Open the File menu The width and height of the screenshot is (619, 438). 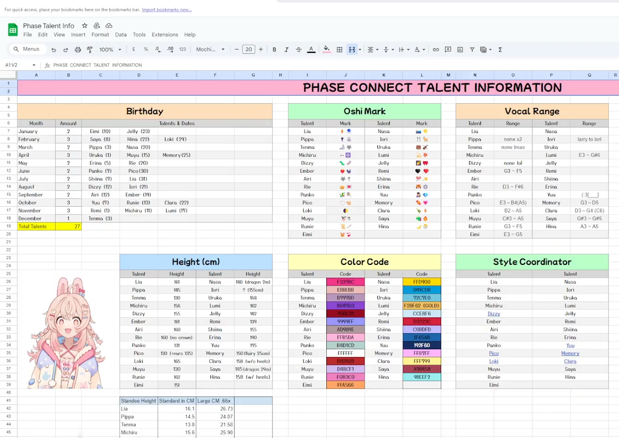coord(28,34)
